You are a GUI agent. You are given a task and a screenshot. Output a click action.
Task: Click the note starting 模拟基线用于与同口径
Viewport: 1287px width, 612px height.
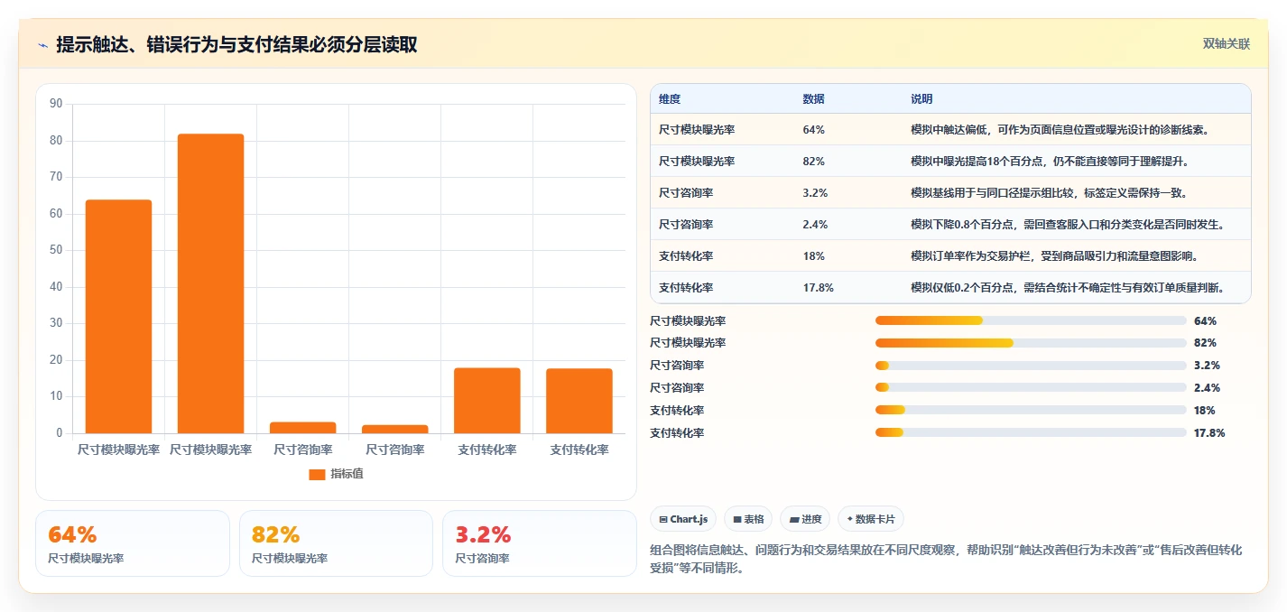(x=1050, y=193)
